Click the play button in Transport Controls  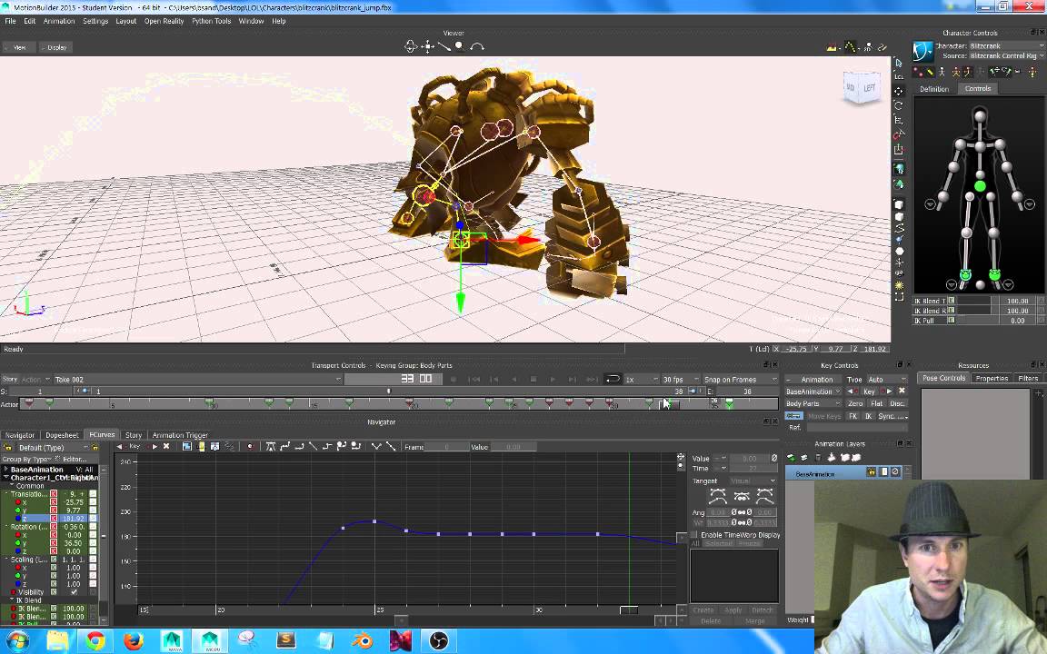click(553, 379)
